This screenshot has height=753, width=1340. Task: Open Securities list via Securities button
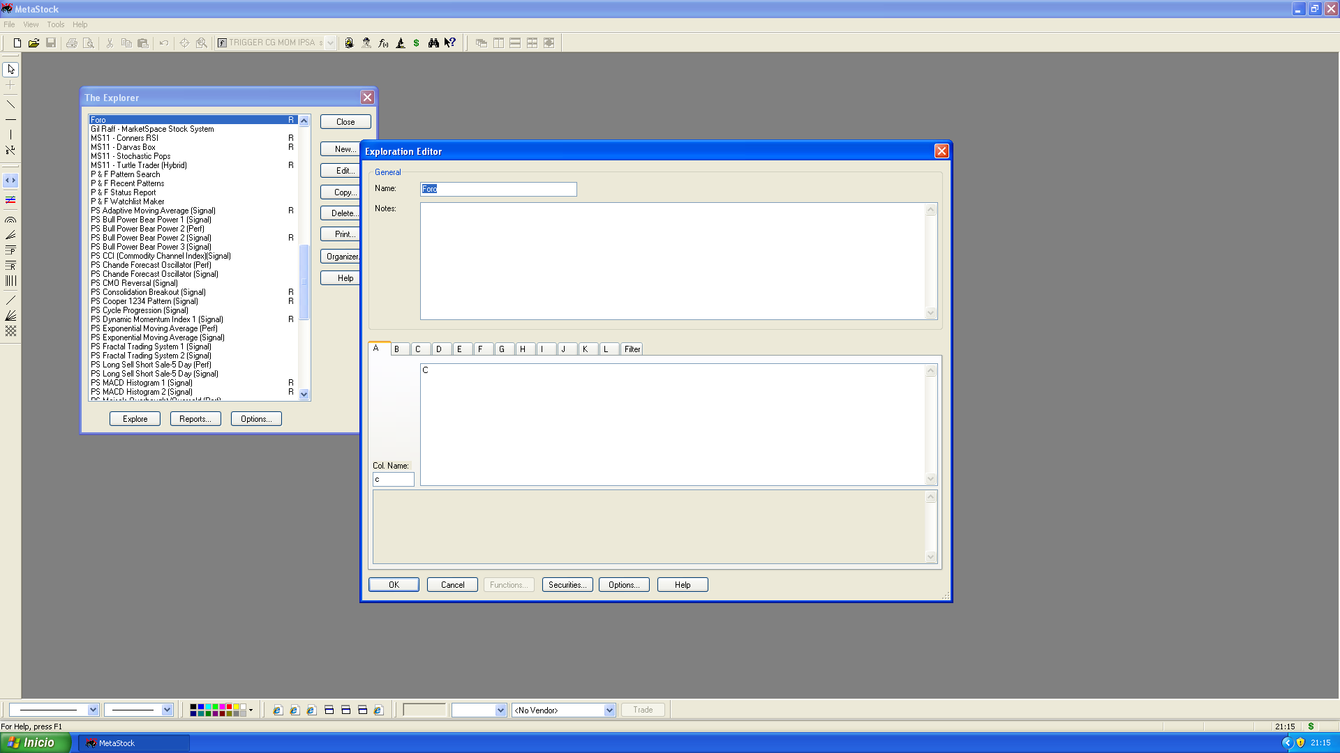tap(566, 585)
